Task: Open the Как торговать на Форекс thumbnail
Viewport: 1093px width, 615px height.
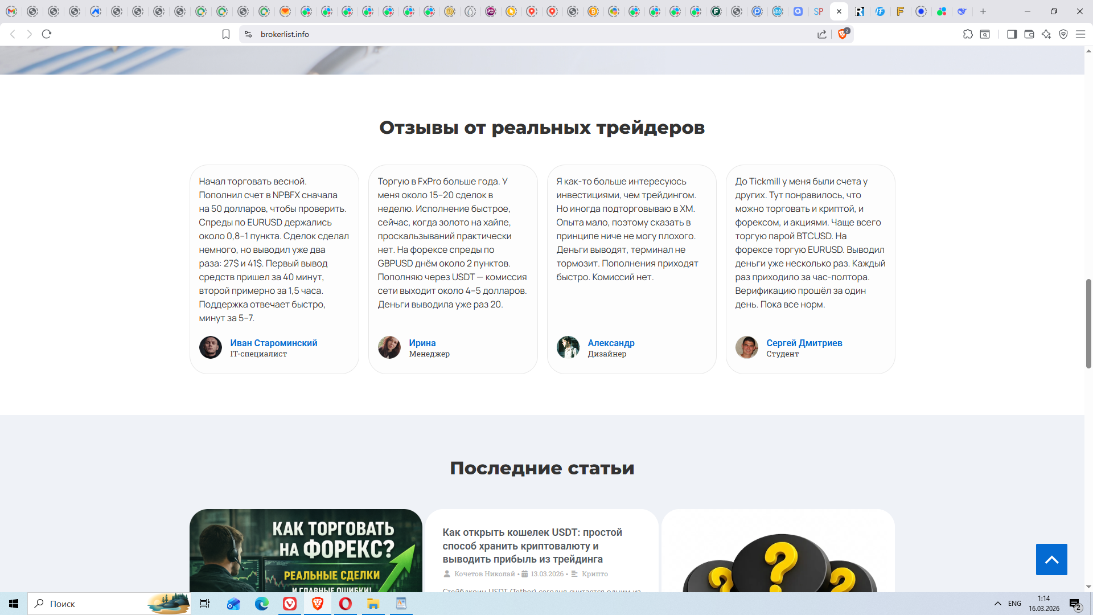Action: click(x=306, y=551)
